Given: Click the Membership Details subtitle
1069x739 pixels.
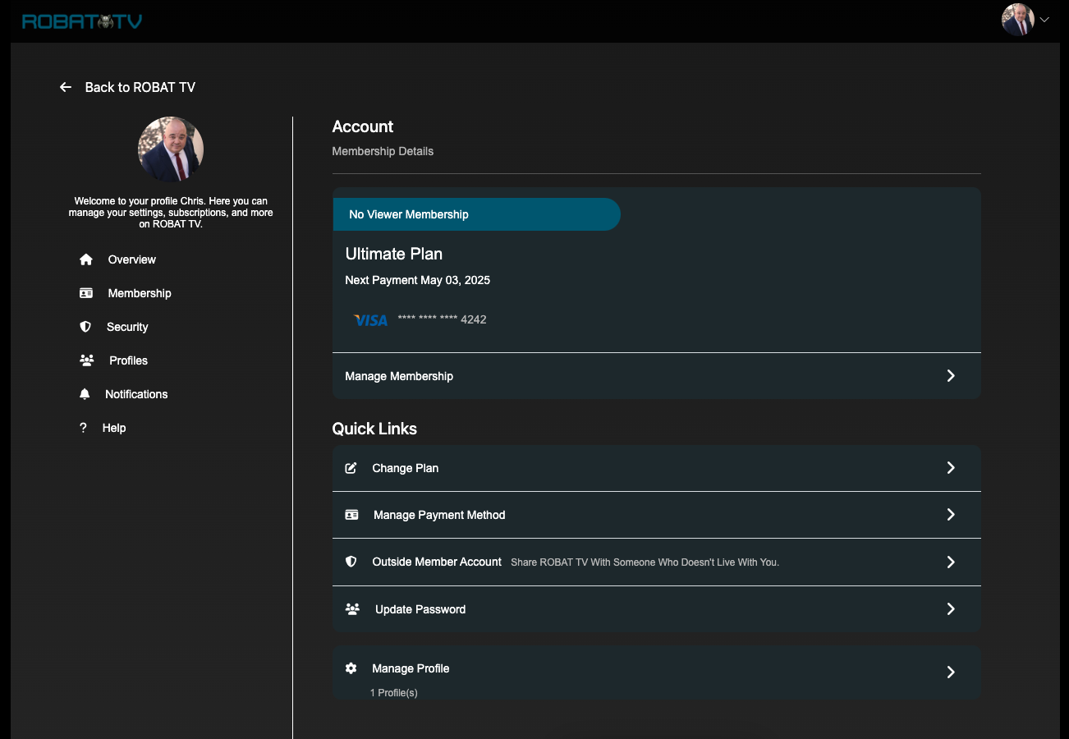Looking at the screenshot, I should tap(383, 151).
